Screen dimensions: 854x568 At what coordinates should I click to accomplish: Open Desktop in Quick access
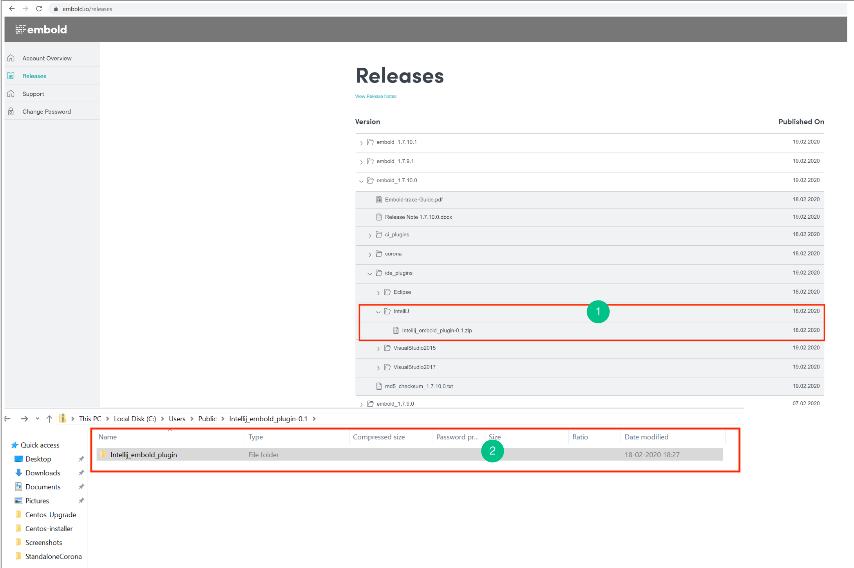pyautogui.click(x=38, y=459)
